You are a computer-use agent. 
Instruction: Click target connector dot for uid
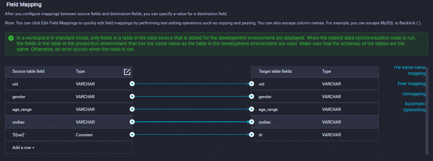tap(252, 84)
